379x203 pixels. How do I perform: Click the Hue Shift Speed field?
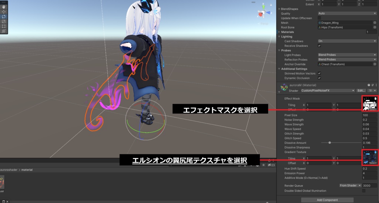coord(369,169)
